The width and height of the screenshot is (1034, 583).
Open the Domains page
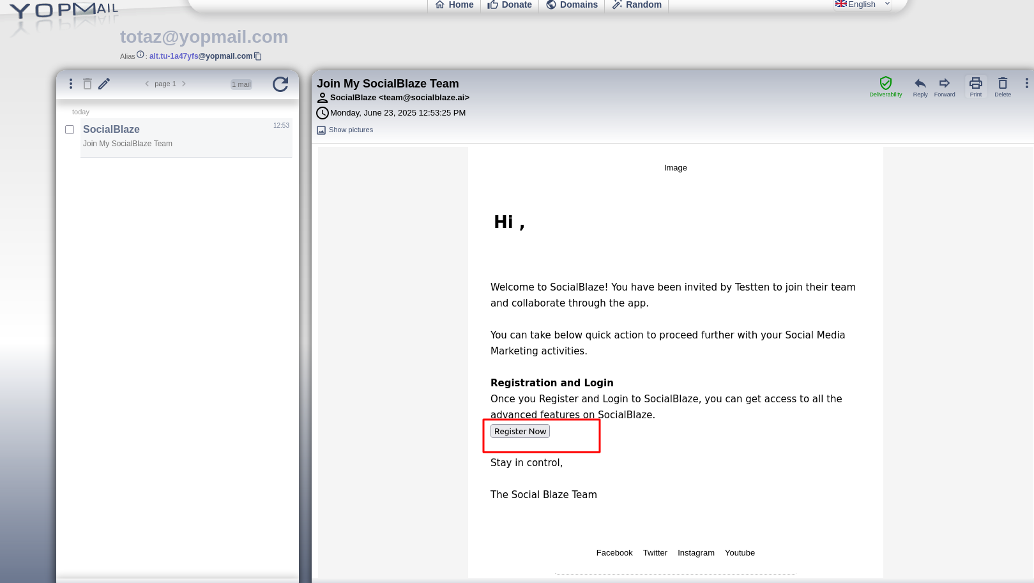[572, 4]
